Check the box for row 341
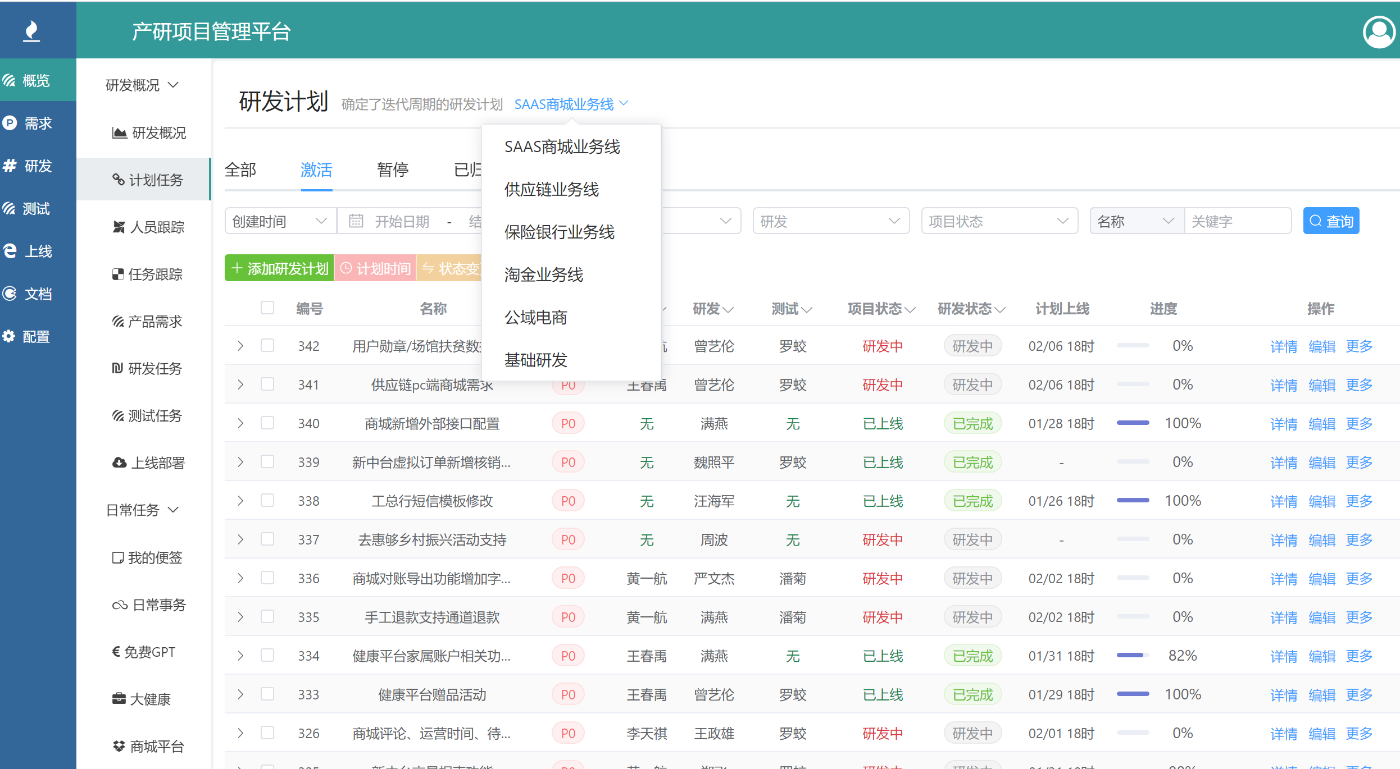1400x769 pixels. (x=267, y=384)
